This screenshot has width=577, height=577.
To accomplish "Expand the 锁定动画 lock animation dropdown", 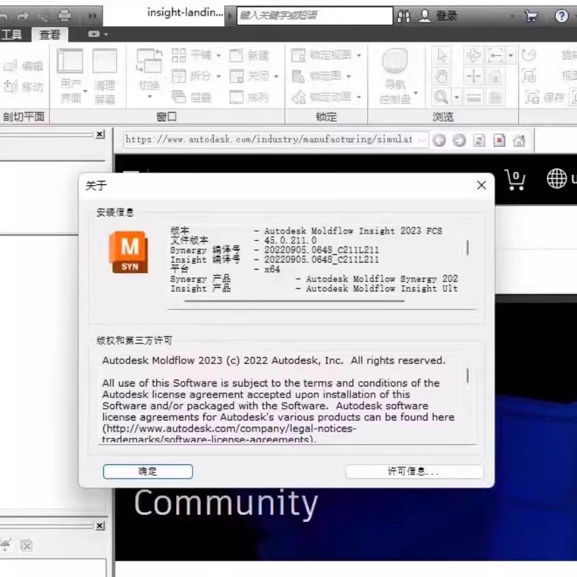I will pos(358,97).
